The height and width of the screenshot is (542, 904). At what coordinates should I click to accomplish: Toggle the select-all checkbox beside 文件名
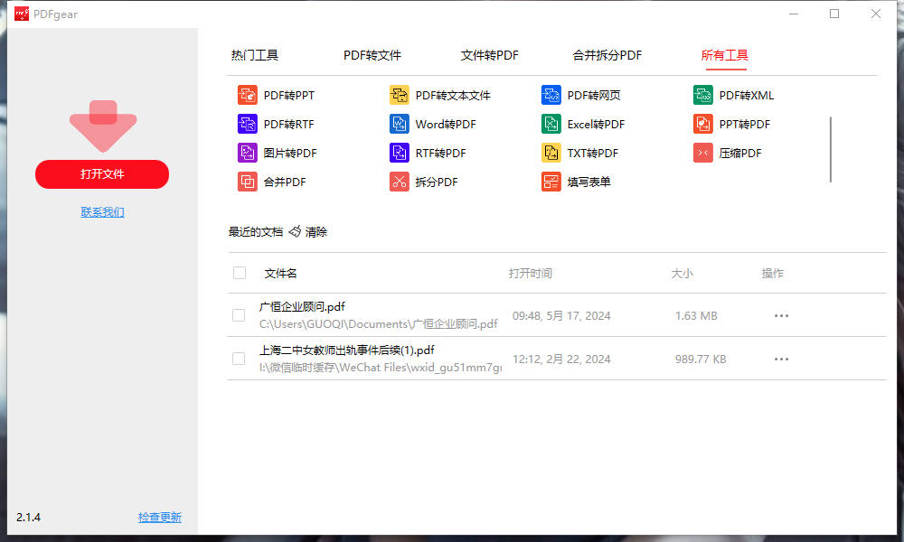pyautogui.click(x=240, y=273)
